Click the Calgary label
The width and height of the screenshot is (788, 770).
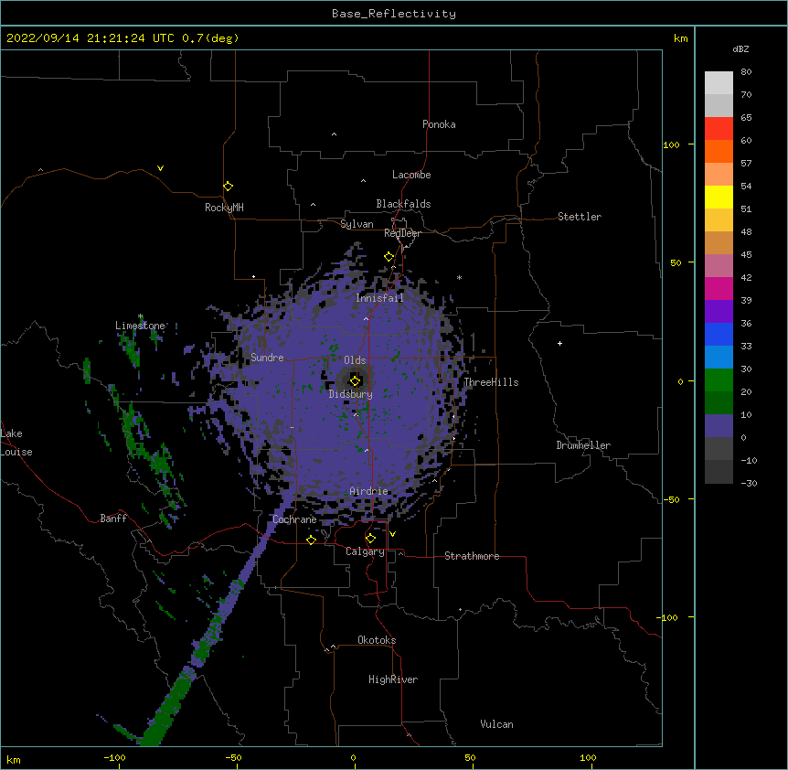pos(365,551)
